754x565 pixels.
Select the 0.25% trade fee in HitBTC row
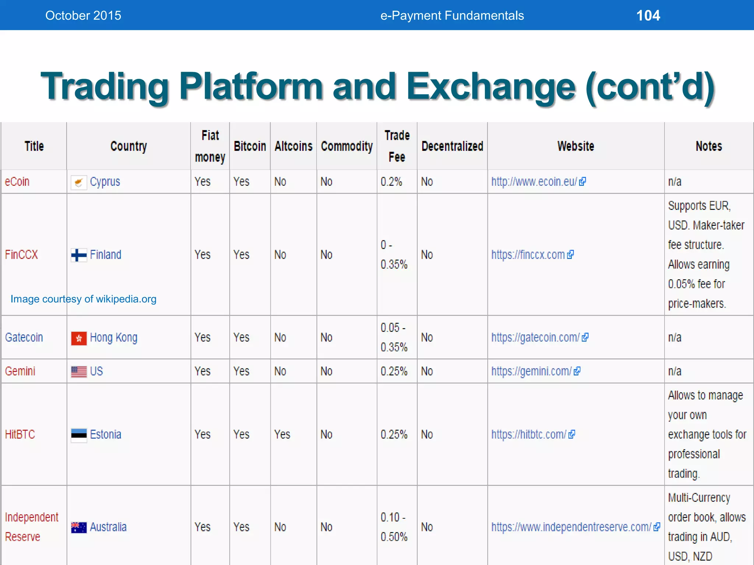click(397, 434)
